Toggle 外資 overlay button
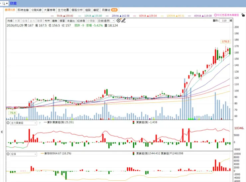 [x=17, y=21]
